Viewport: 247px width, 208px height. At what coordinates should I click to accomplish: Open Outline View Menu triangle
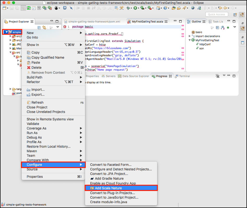point(235,27)
